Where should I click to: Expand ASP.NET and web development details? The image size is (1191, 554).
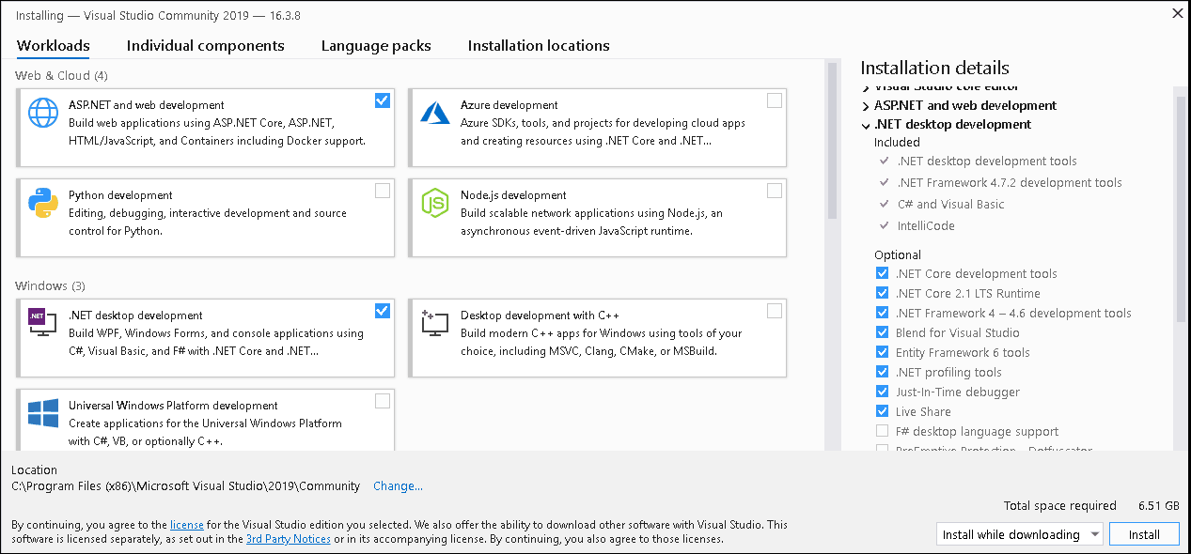(x=866, y=106)
